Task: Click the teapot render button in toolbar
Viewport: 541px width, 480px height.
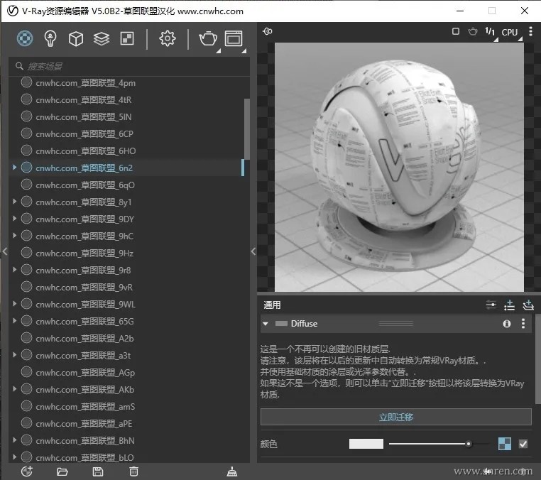Action: point(208,38)
